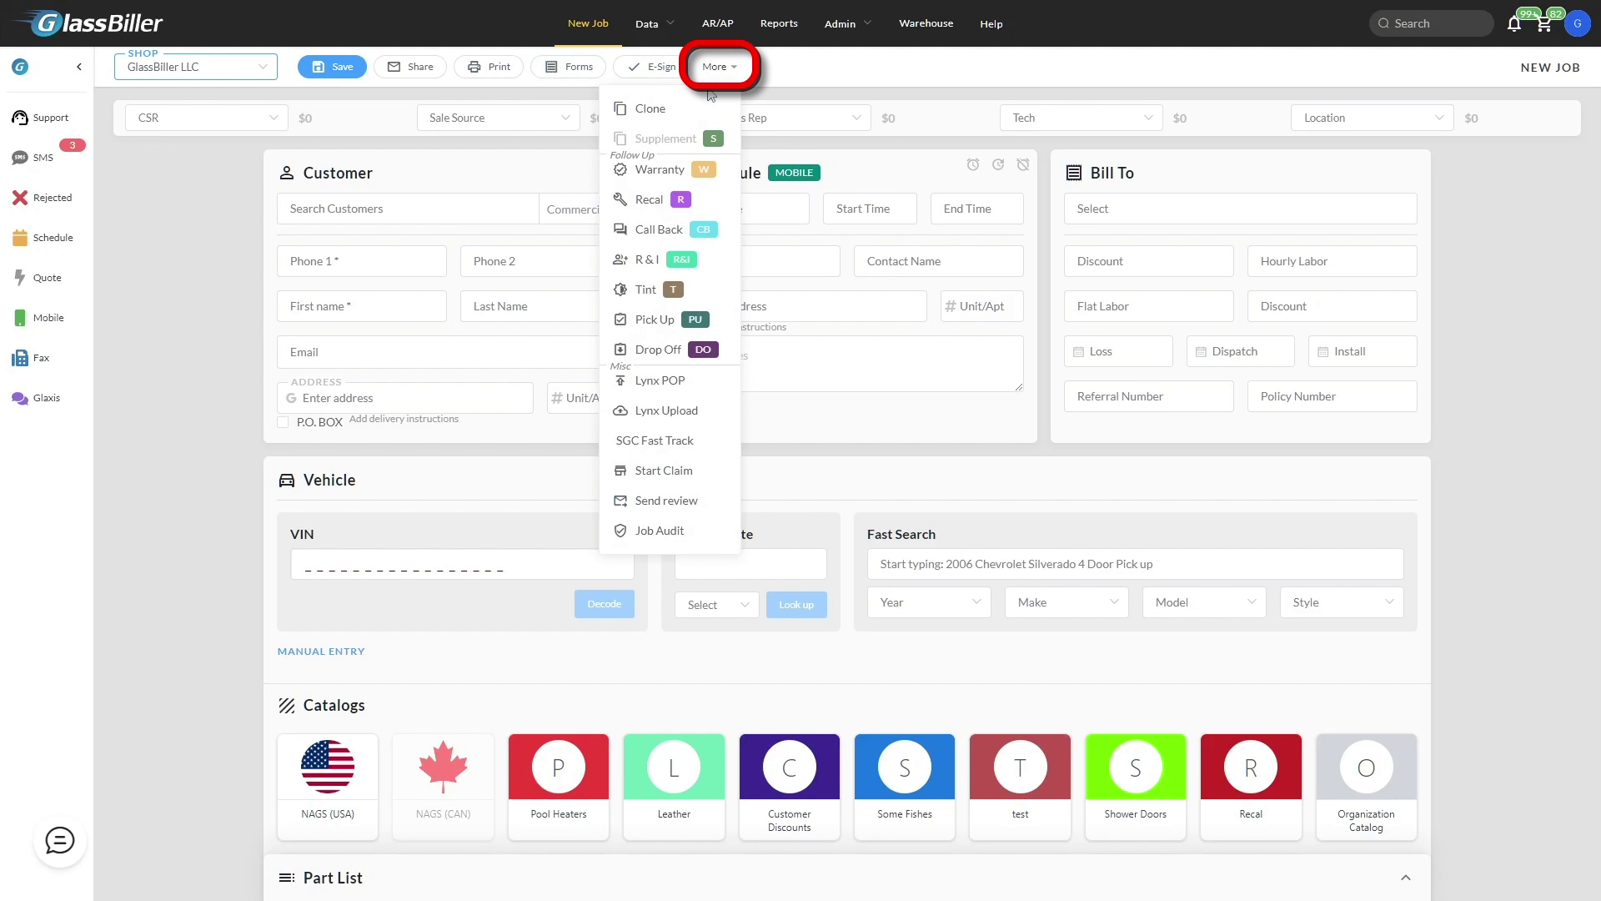Open the Reports menu in the top navigation
The width and height of the screenshot is (1601, 901).
778,23
